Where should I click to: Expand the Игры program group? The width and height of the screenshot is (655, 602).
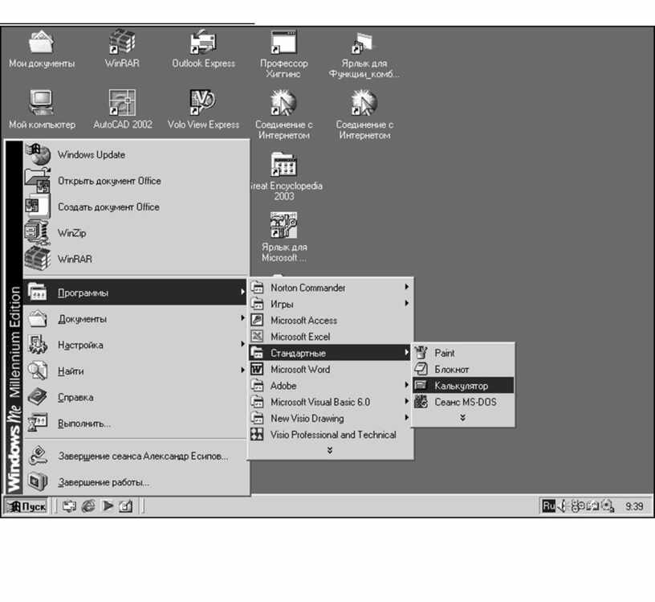(x=330, y=304)
